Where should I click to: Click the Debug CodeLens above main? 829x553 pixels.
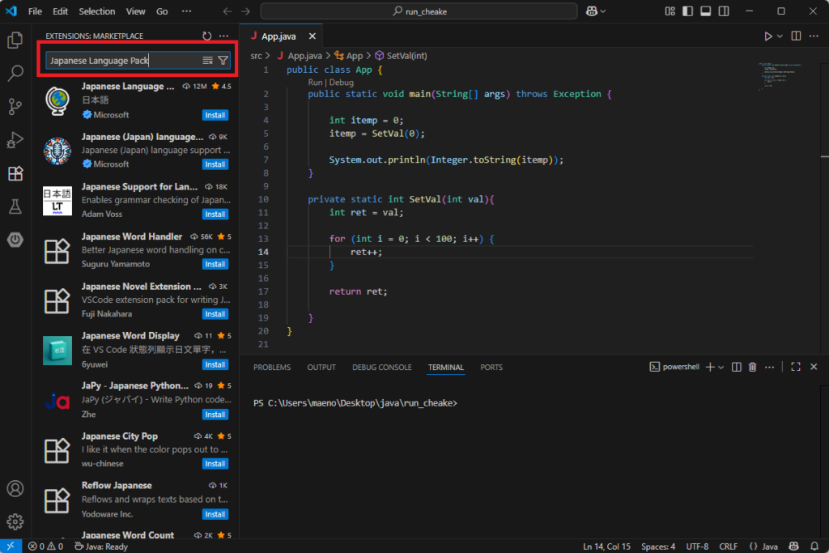click(342, 83)
